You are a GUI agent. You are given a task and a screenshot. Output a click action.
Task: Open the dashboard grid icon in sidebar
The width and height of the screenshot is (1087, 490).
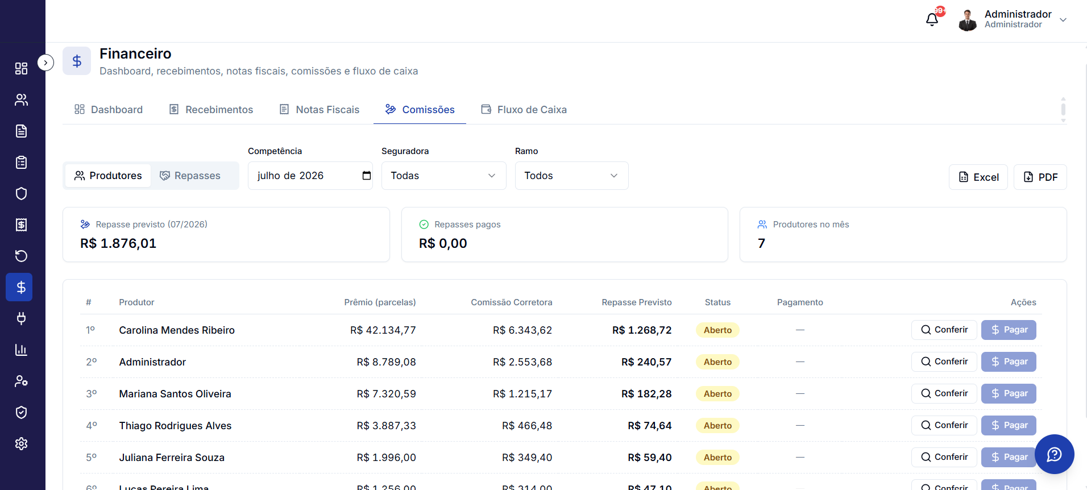coord(21,69)
